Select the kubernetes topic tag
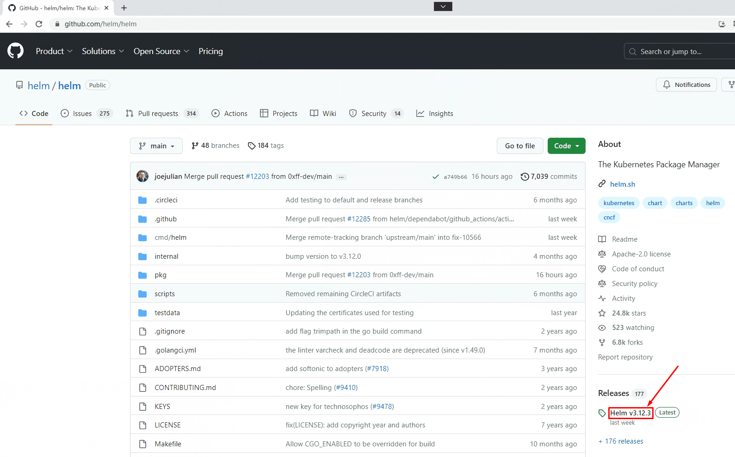The height and width of the screenshot is (457, 735). (x=619, y=203)
